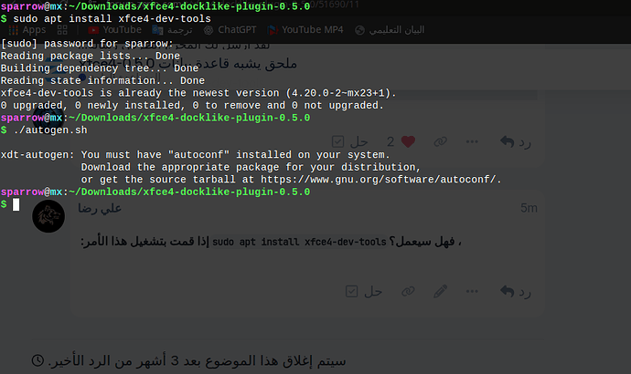Show more actions on the first post
Viewport: 631px width, 374px height.
pos(473,142)
